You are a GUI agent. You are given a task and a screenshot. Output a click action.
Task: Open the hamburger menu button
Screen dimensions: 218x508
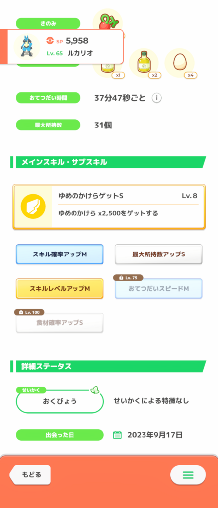click(188, 475)
